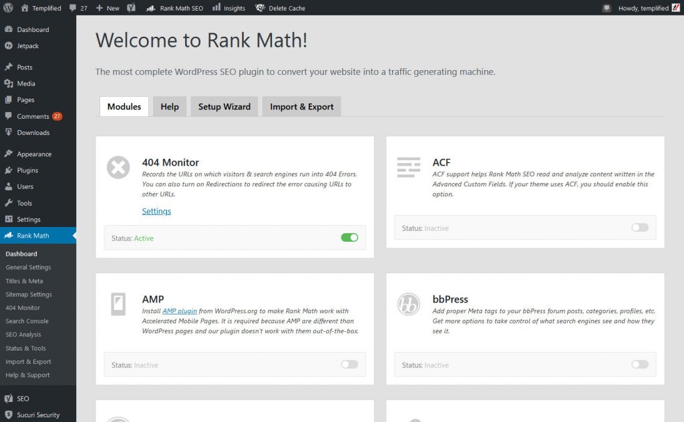
Task: Open the comments bubble showing 27
Action: tap(78, 8)
